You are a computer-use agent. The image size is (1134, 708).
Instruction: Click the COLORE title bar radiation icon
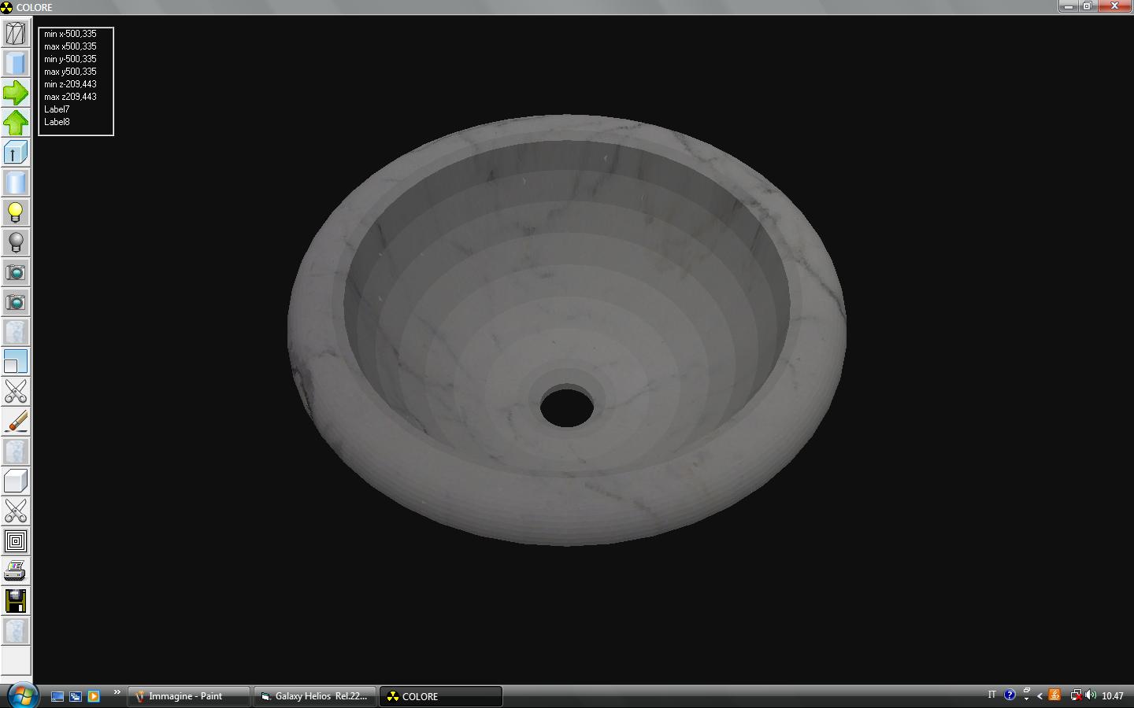[7, 7]
